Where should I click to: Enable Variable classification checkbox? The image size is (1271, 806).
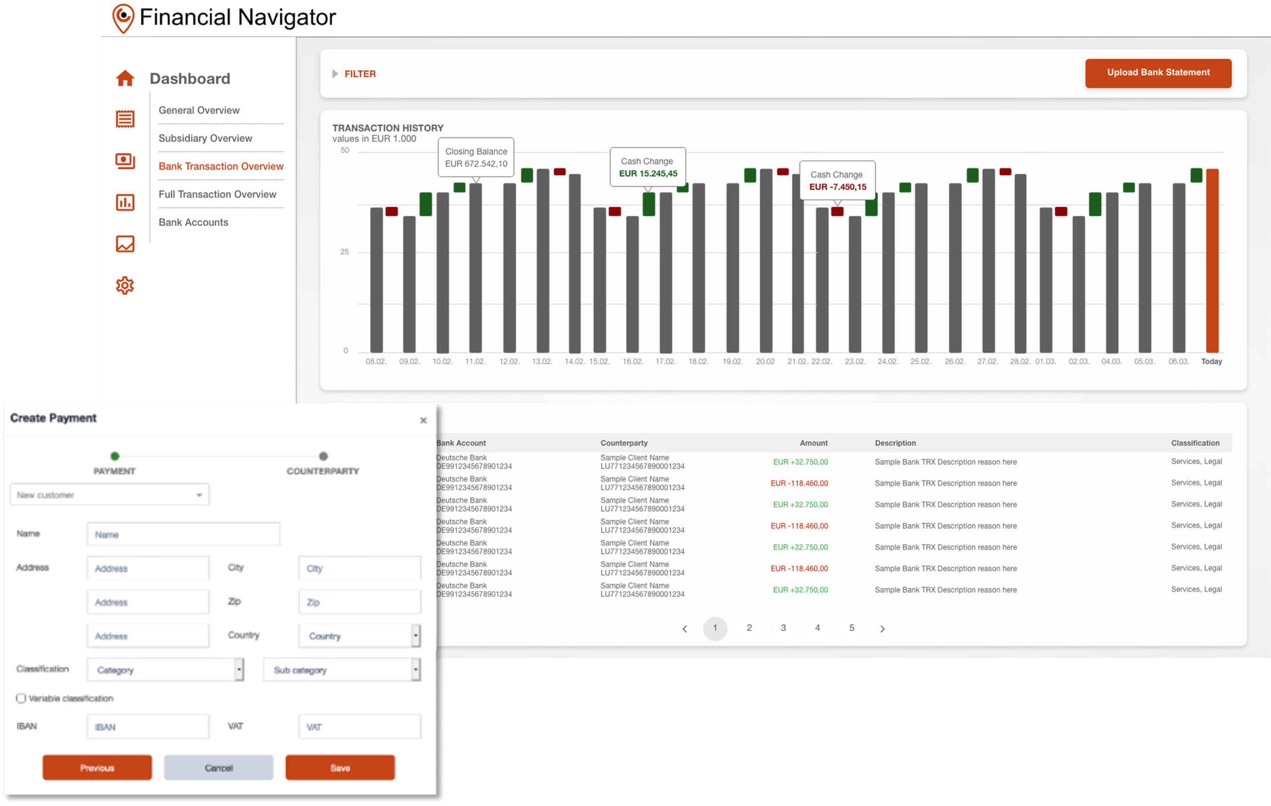point(21,698)
